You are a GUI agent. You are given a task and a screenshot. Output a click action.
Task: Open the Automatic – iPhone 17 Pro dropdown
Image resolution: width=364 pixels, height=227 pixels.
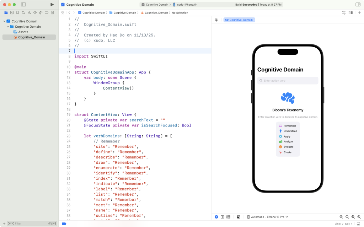tap(267, 217)
